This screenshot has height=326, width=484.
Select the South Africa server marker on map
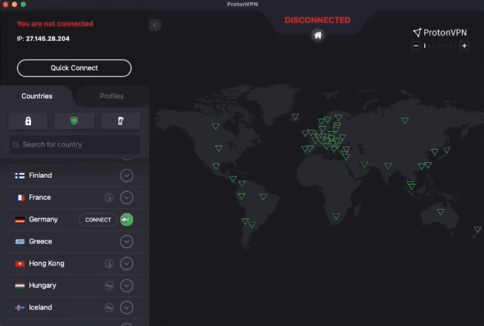336,216
